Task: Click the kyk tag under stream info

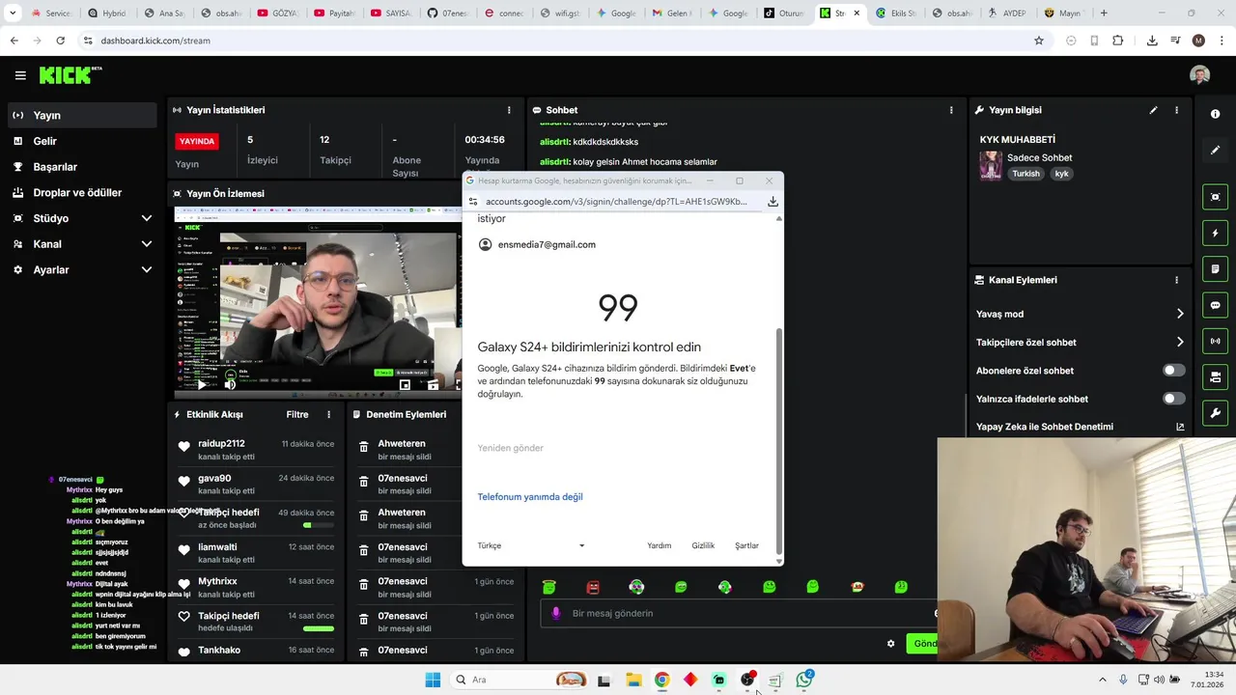Action: coord(1061,174)
